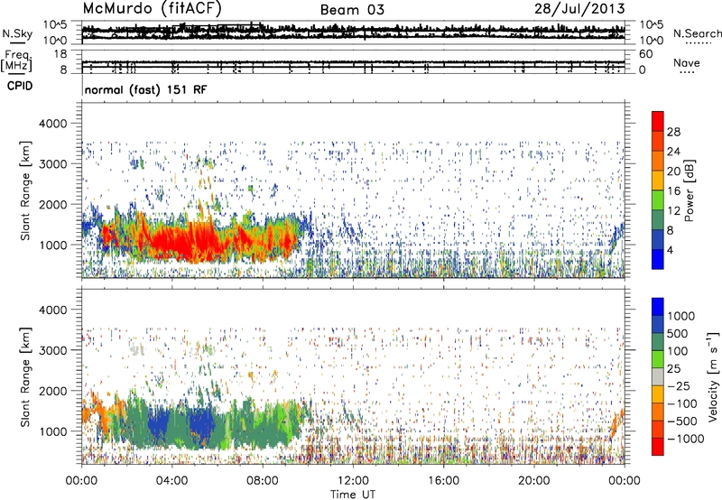Click the red bottom of the velocity color bar
Screen dimensions: 722x500
pos(658,447)
